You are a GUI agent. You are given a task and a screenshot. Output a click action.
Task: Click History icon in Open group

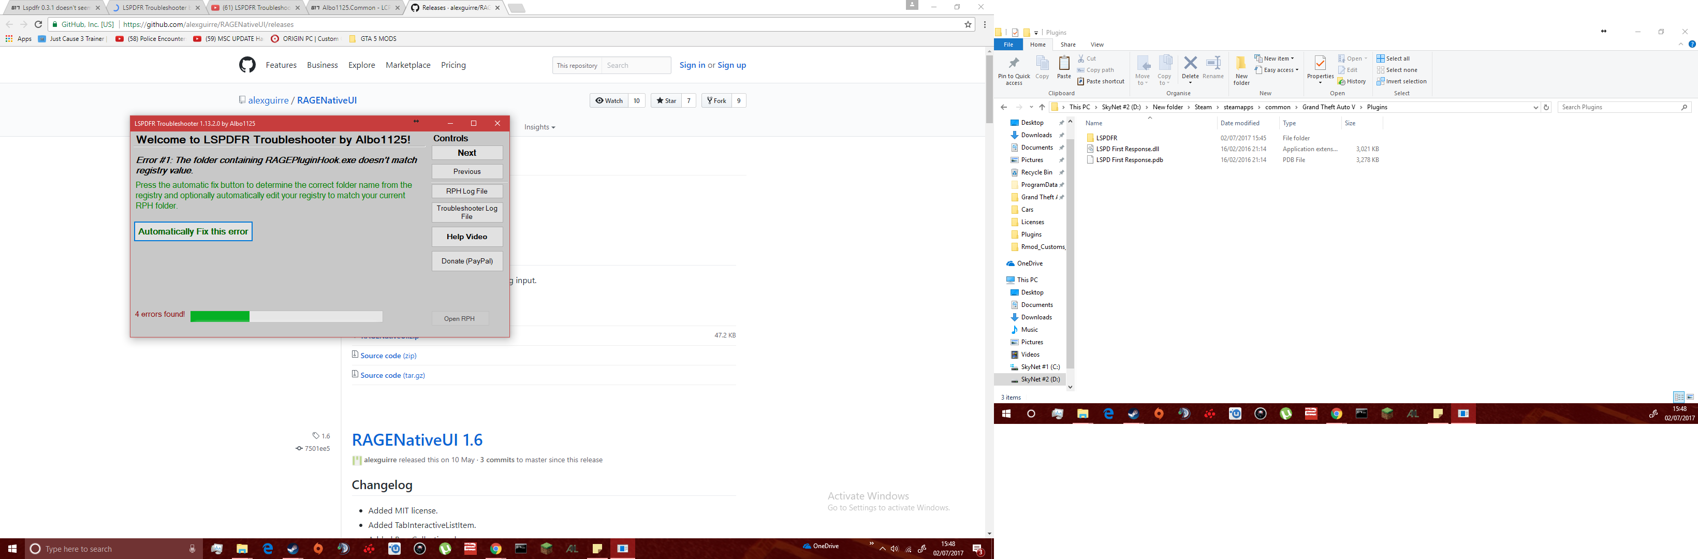coord(1341,82)
